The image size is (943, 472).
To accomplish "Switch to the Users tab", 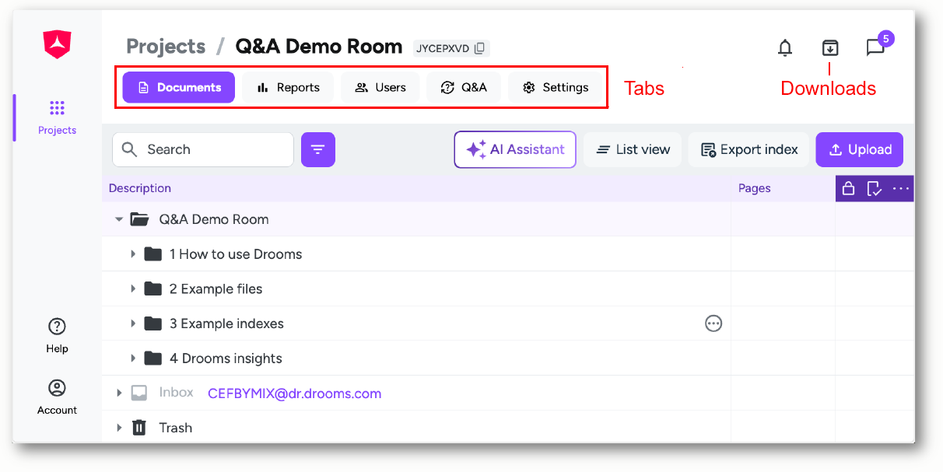I will pyautogui.click(x=380, y=87).
